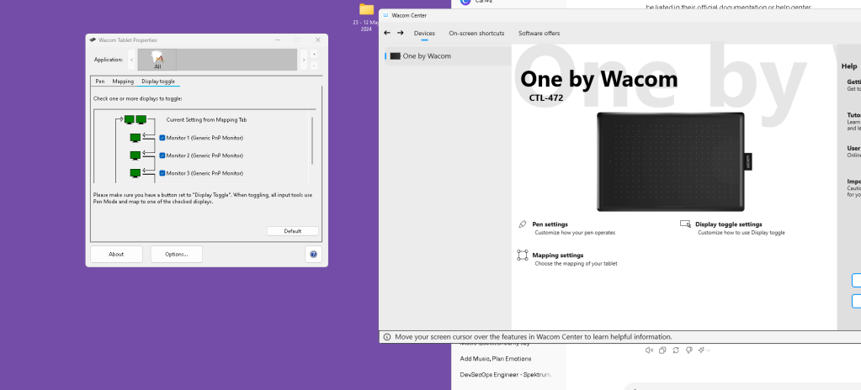Add an application with the plus button

click(x=314, y=54)
